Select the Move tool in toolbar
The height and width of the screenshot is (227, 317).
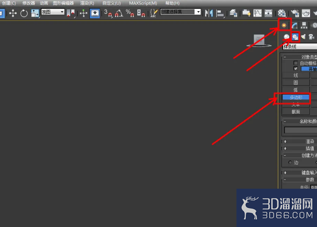[x=13, y=13]
